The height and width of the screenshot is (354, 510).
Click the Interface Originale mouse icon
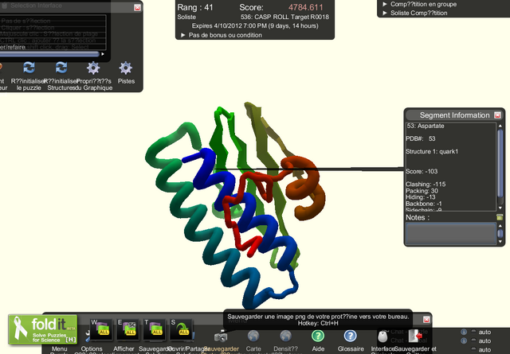tap(382, 336)
